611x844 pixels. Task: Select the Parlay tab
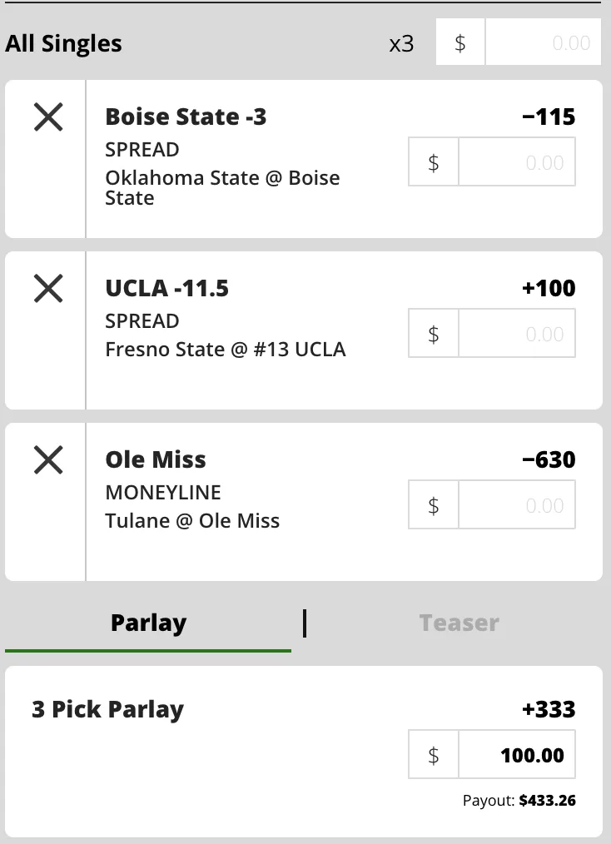(148, 623)
